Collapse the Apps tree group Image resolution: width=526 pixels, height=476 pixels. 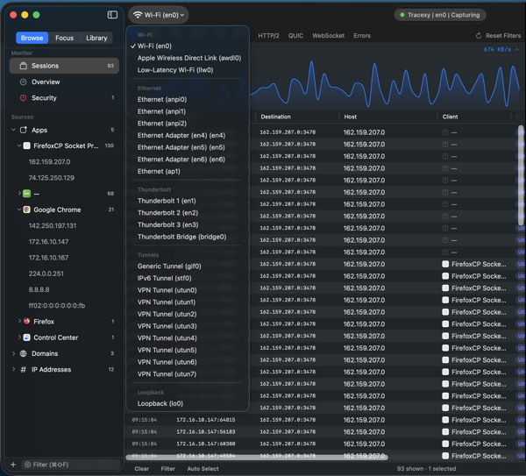pos(13,130)
